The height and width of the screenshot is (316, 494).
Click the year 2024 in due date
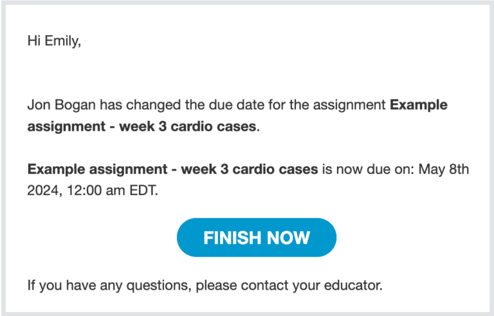(x=42, y=191)
